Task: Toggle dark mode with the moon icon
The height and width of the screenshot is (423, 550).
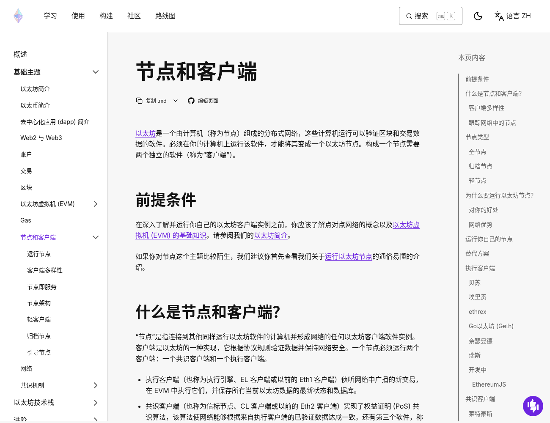Action: point(478,16)
